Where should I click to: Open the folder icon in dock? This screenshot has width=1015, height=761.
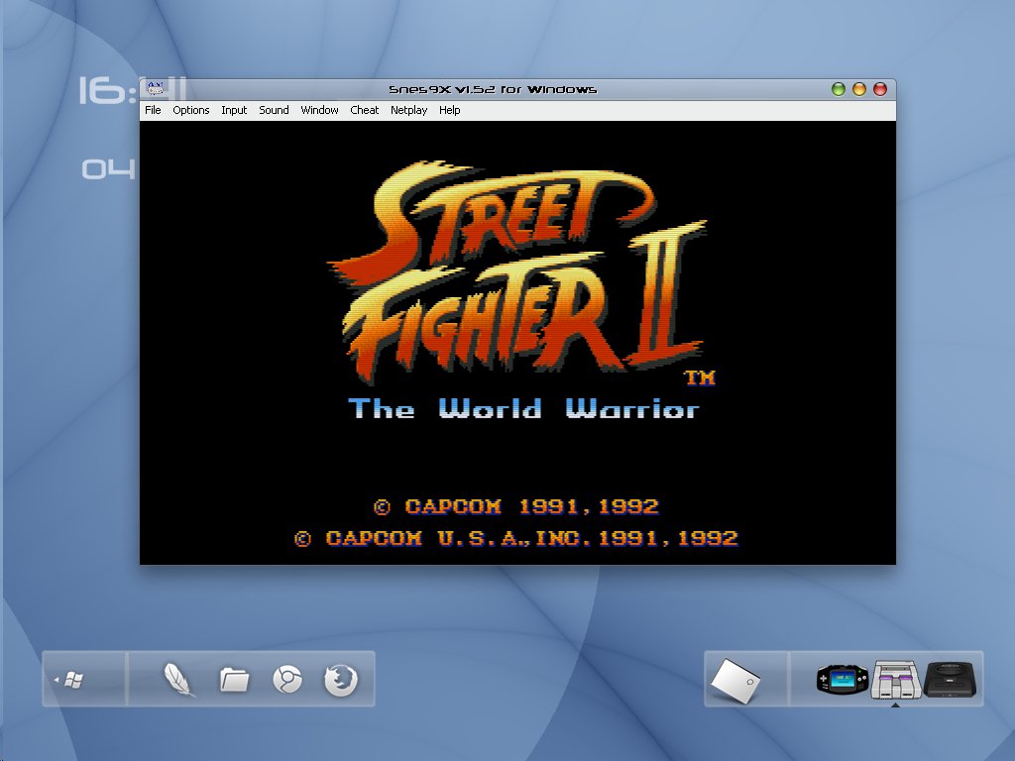coord(234,680)
